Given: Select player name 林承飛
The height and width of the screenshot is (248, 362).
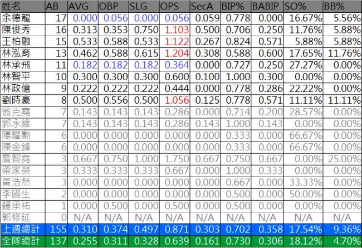Looking at the screenshot, I should [16, 65].
